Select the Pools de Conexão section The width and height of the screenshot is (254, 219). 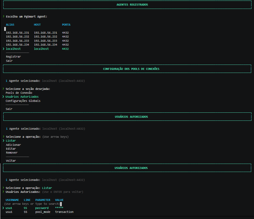point(19,93)
